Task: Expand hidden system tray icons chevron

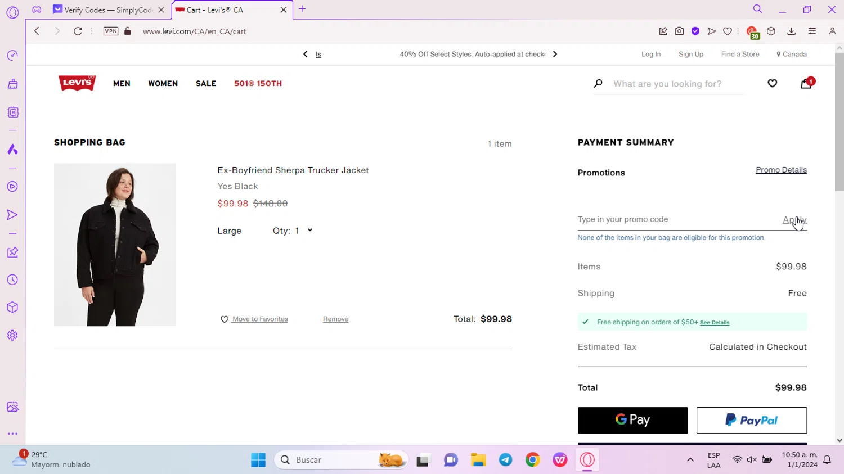Action: [x=690, y=460]
